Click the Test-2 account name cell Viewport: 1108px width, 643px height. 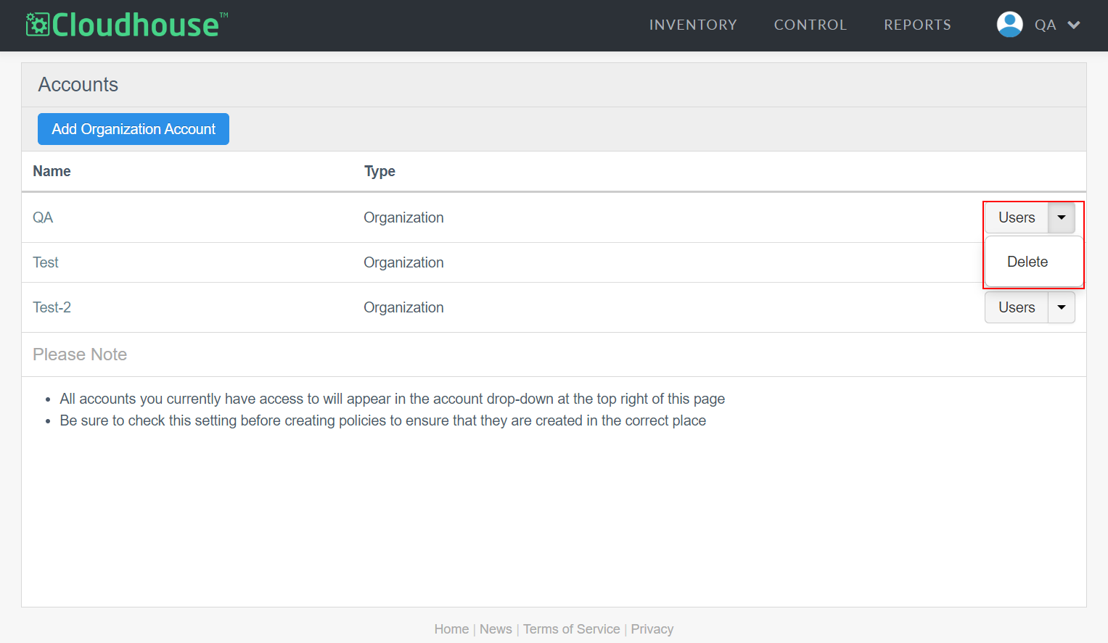[52, 307]
